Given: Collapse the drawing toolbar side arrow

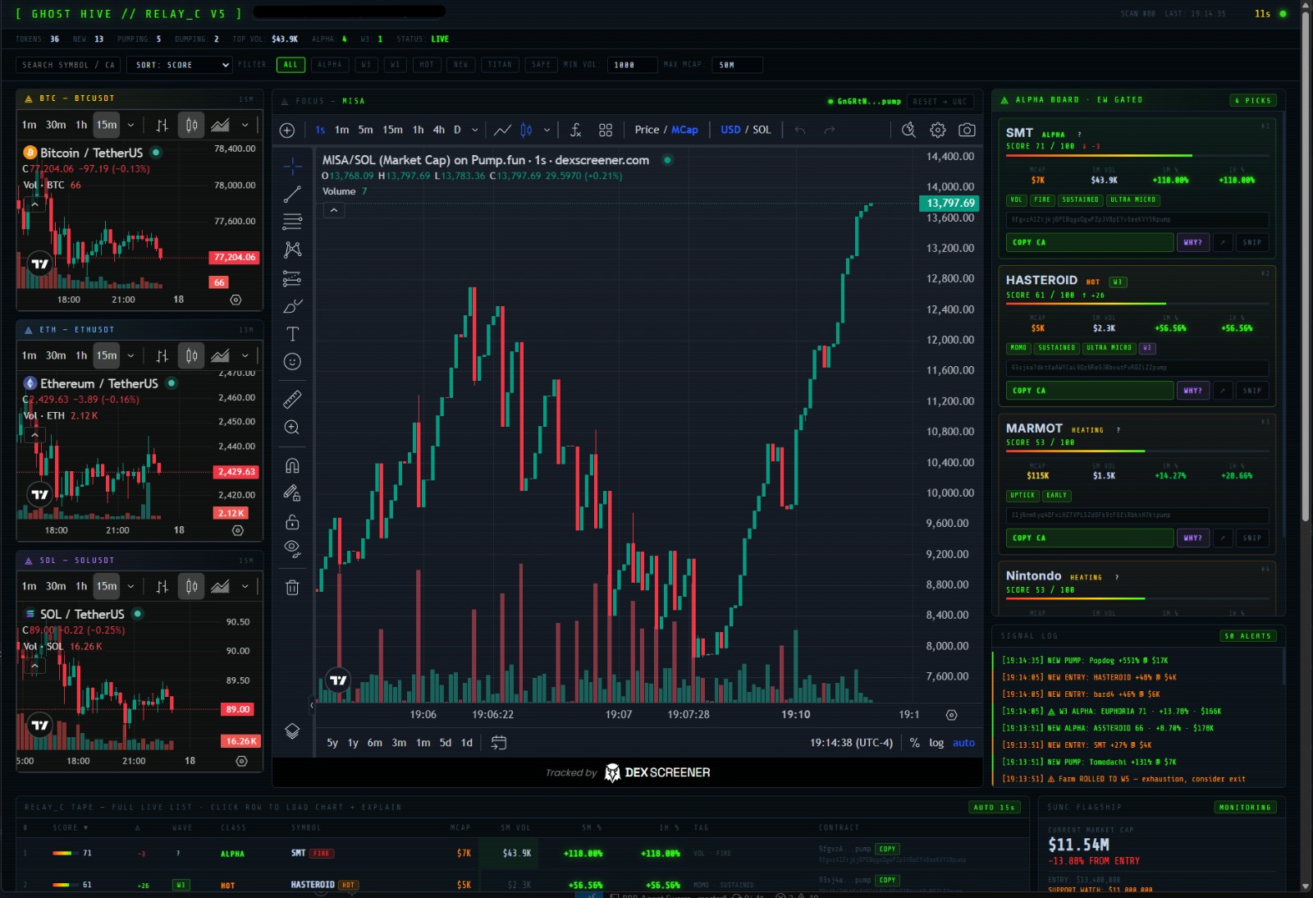Looking at the screenshot, I should tap(311, 704).
